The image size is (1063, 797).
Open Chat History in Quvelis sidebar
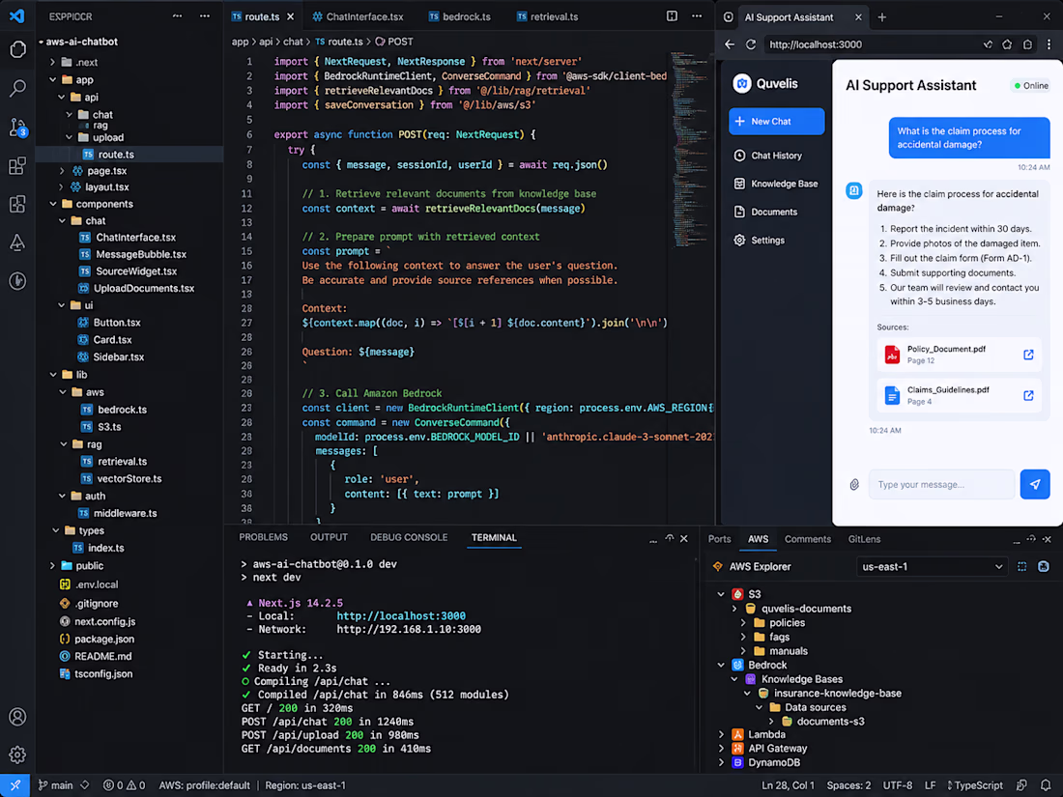[x=768, y=156]
